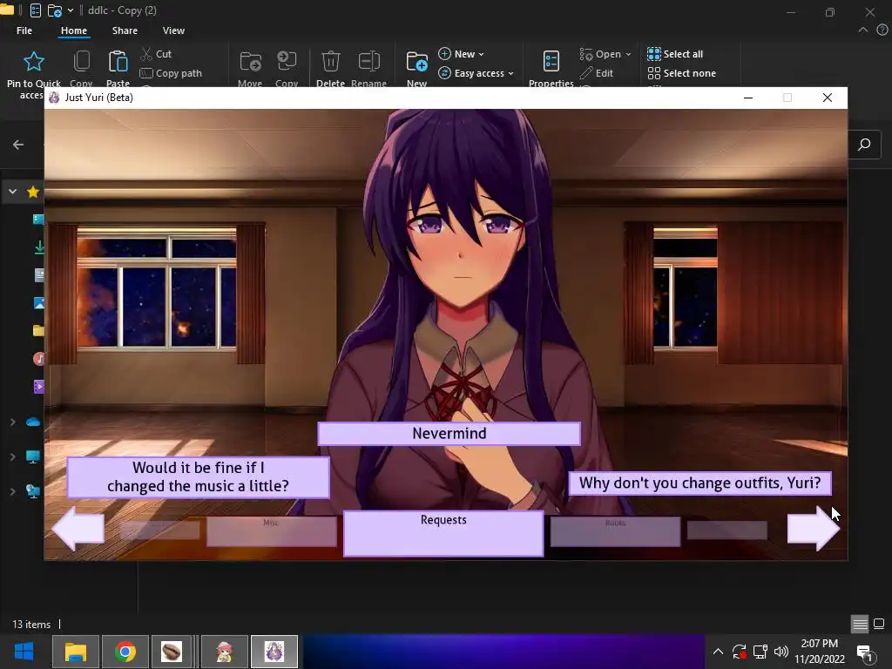
Task: Switch to details view layout
Action: (860, 624)
